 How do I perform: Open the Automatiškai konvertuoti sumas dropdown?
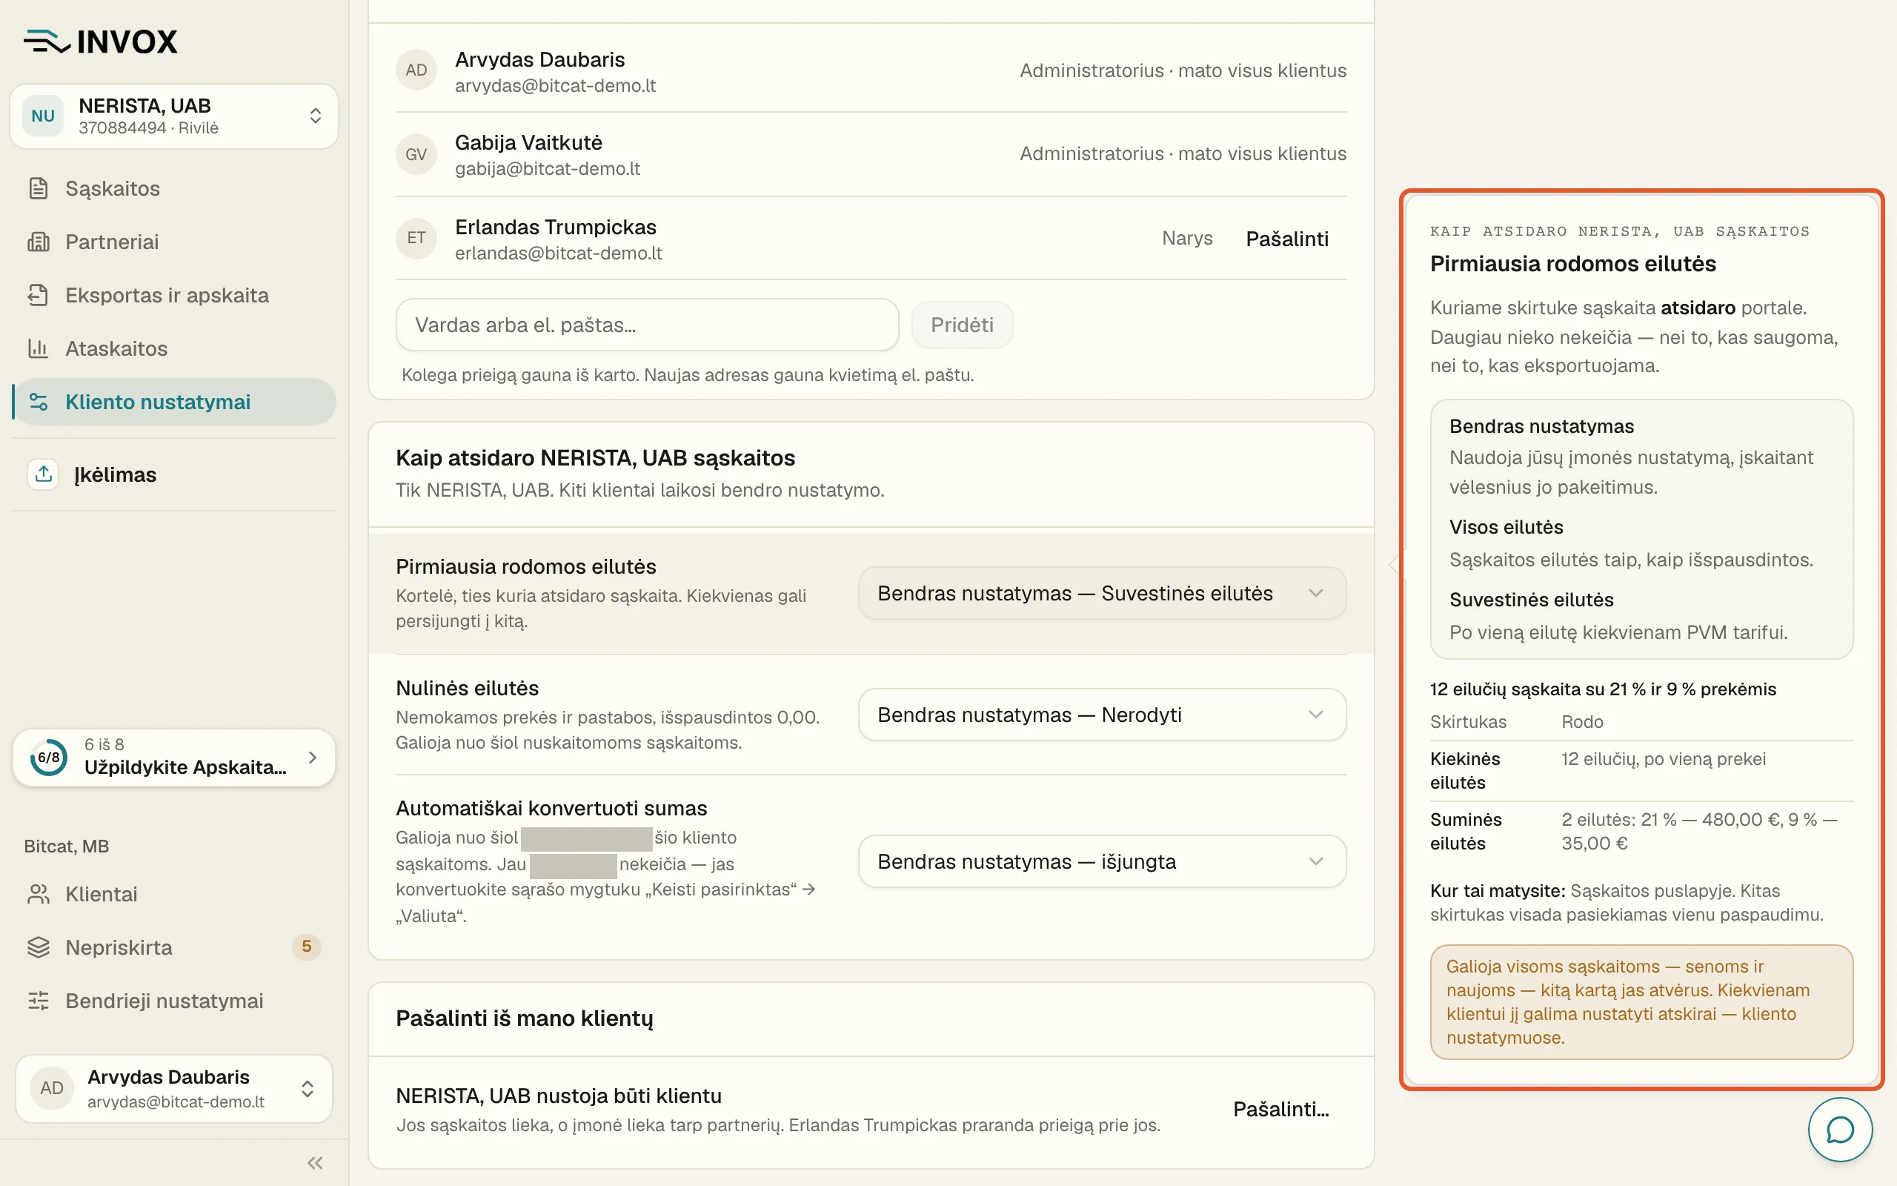(x=1102, y=861)
